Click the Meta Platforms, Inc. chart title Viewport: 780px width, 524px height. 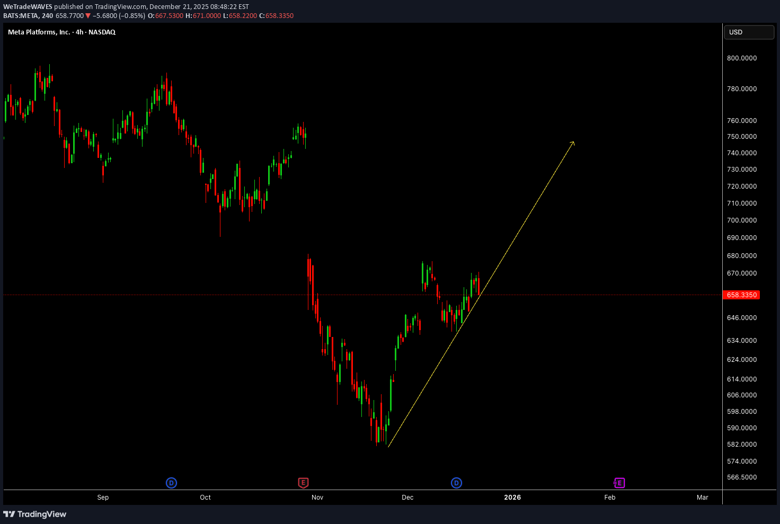61,32
